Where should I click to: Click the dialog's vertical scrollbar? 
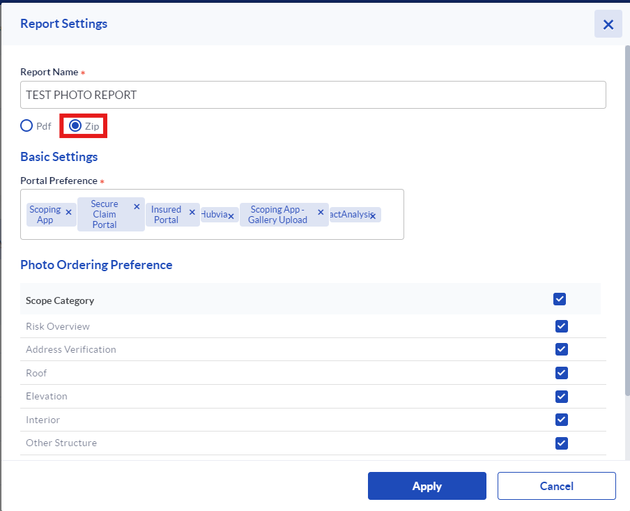[627, 220]
